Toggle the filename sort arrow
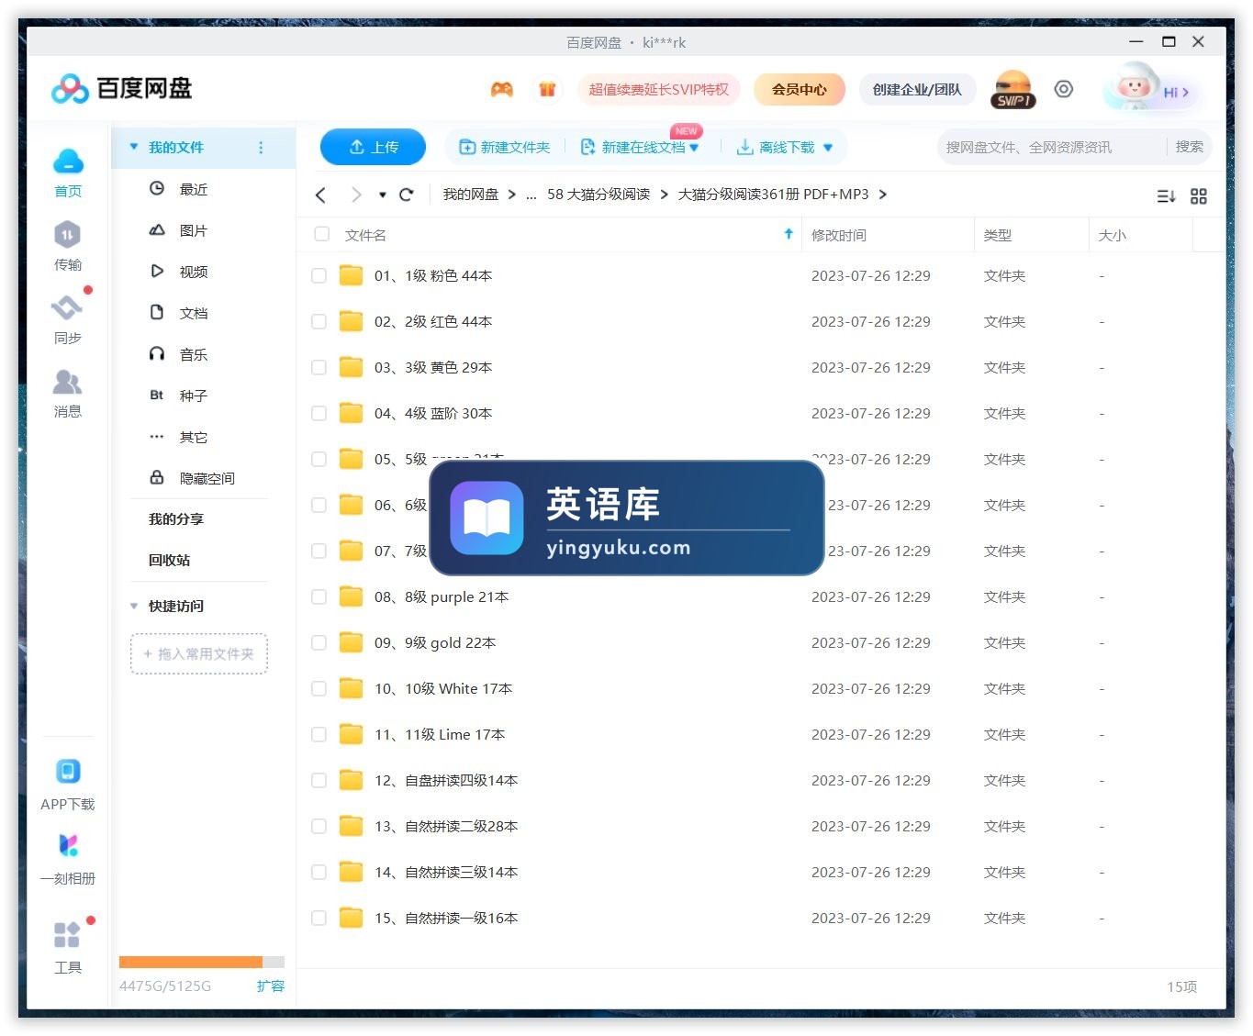 (789, 234)
